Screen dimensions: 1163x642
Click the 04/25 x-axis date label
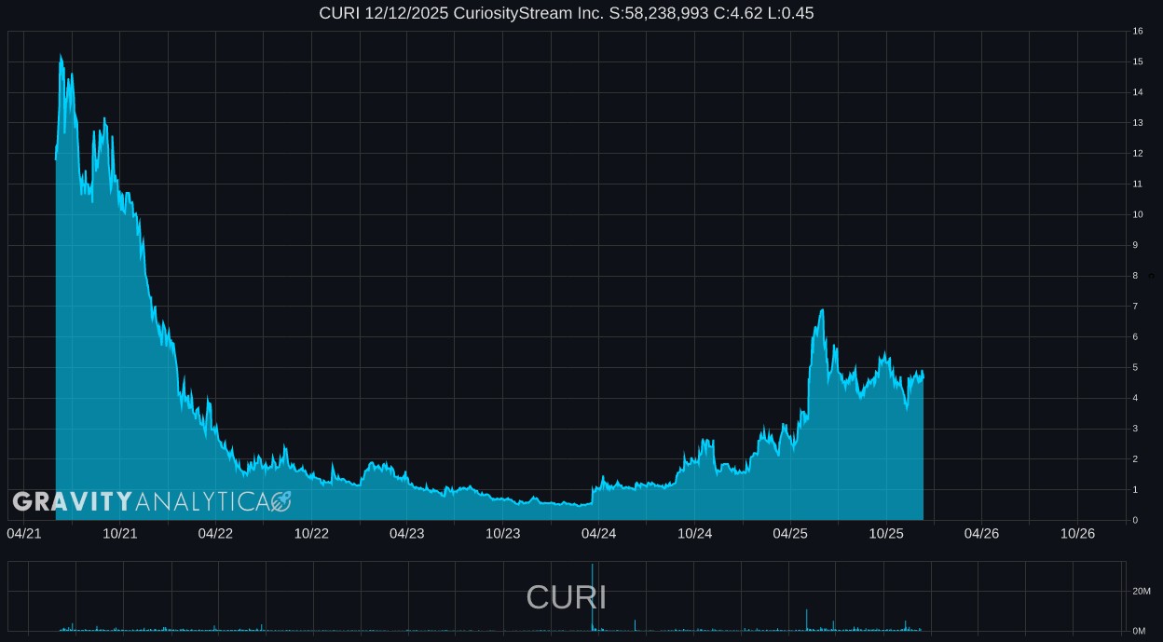[x=790, y=533]
